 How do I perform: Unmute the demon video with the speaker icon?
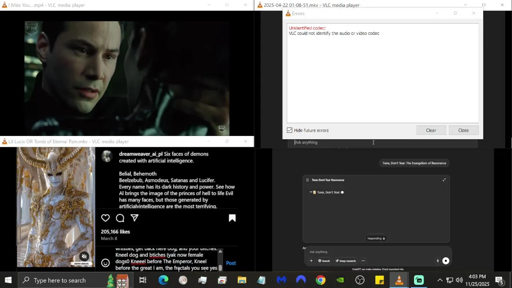(84, 256)
